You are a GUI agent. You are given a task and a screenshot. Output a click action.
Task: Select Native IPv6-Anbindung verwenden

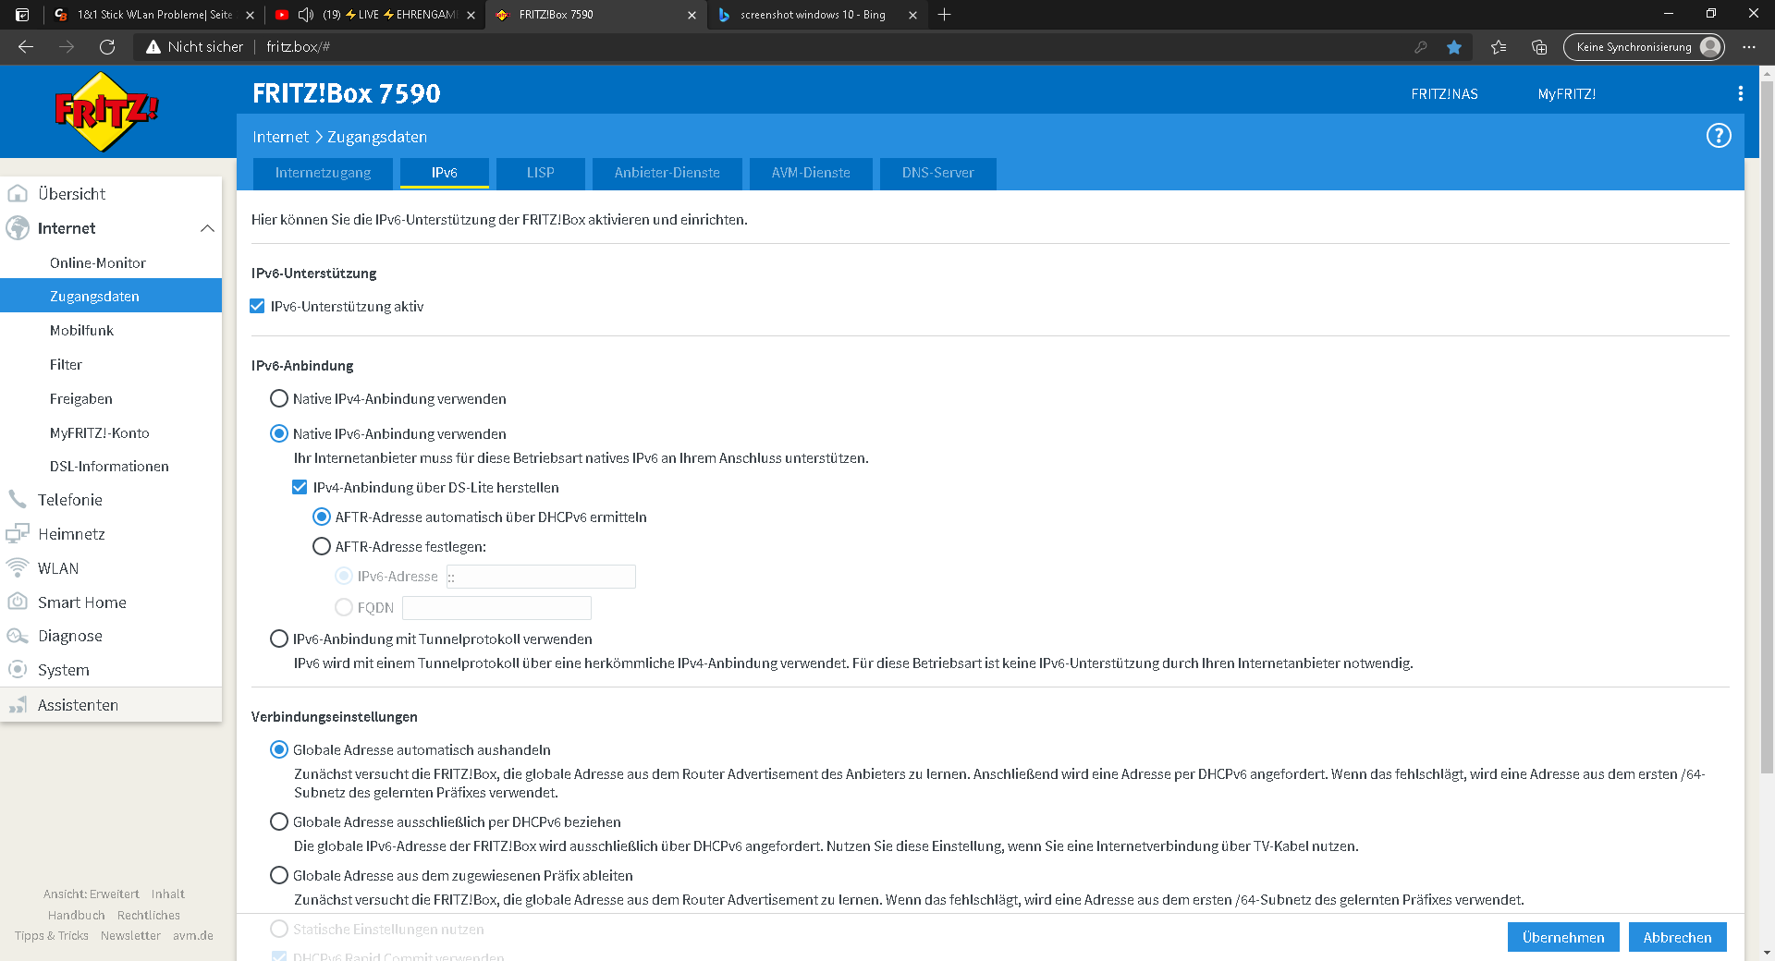point(278,433)
